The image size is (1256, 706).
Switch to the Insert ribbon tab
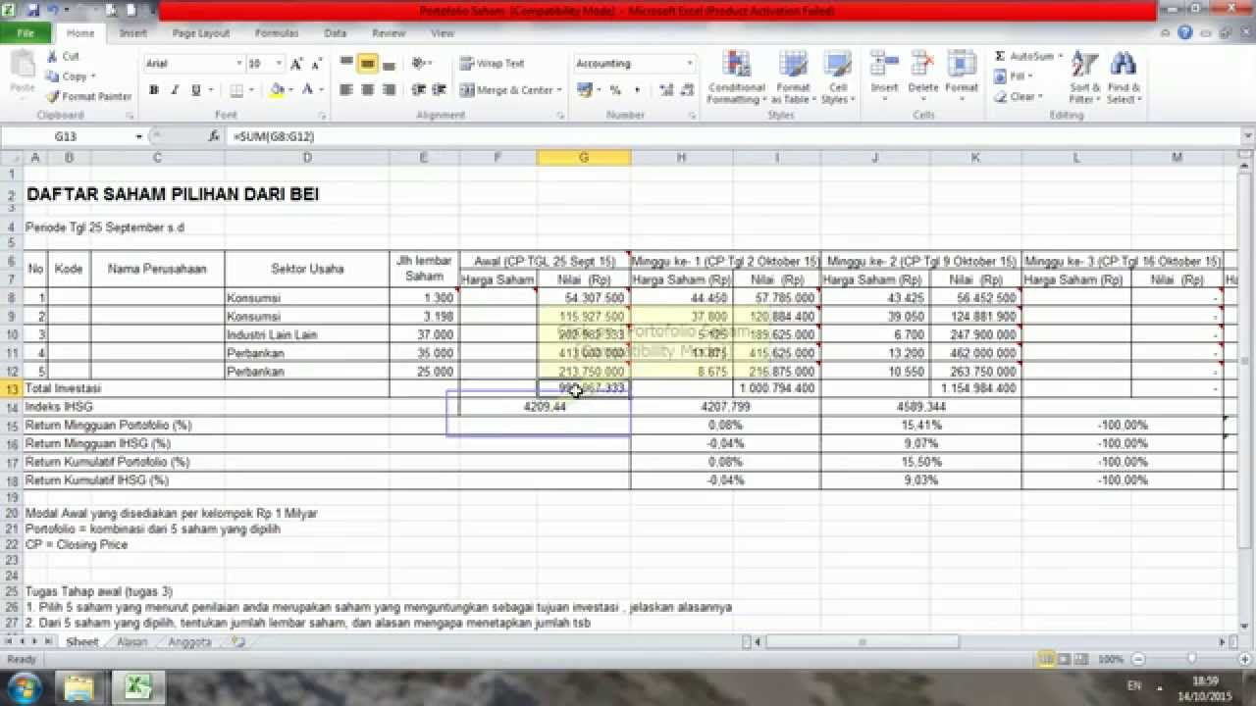point(132,32)
